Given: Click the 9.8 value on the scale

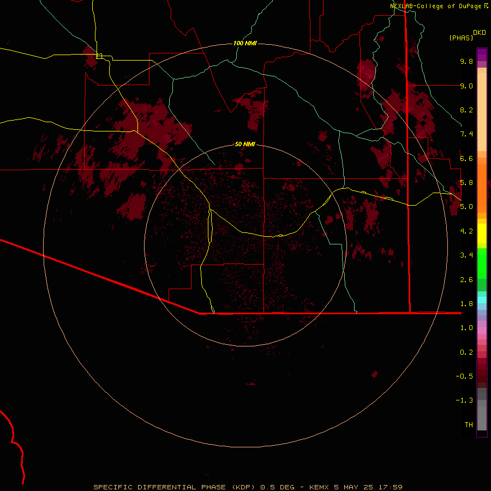Looking at the screenshot, I should coord(466,61).
